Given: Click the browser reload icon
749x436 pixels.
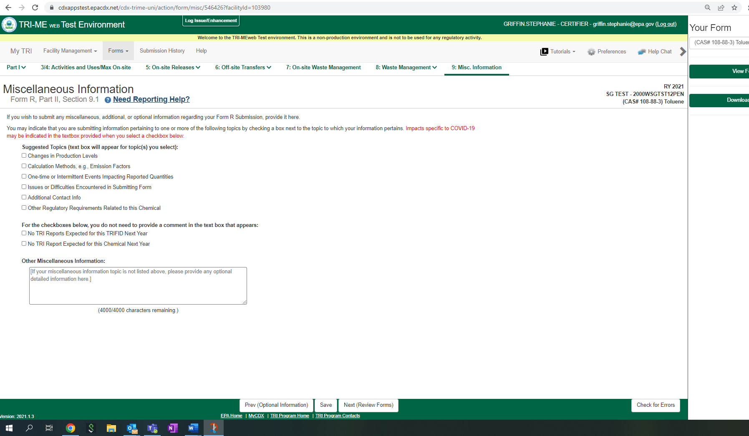Looking at the screenshot, I should coord(35,8).
